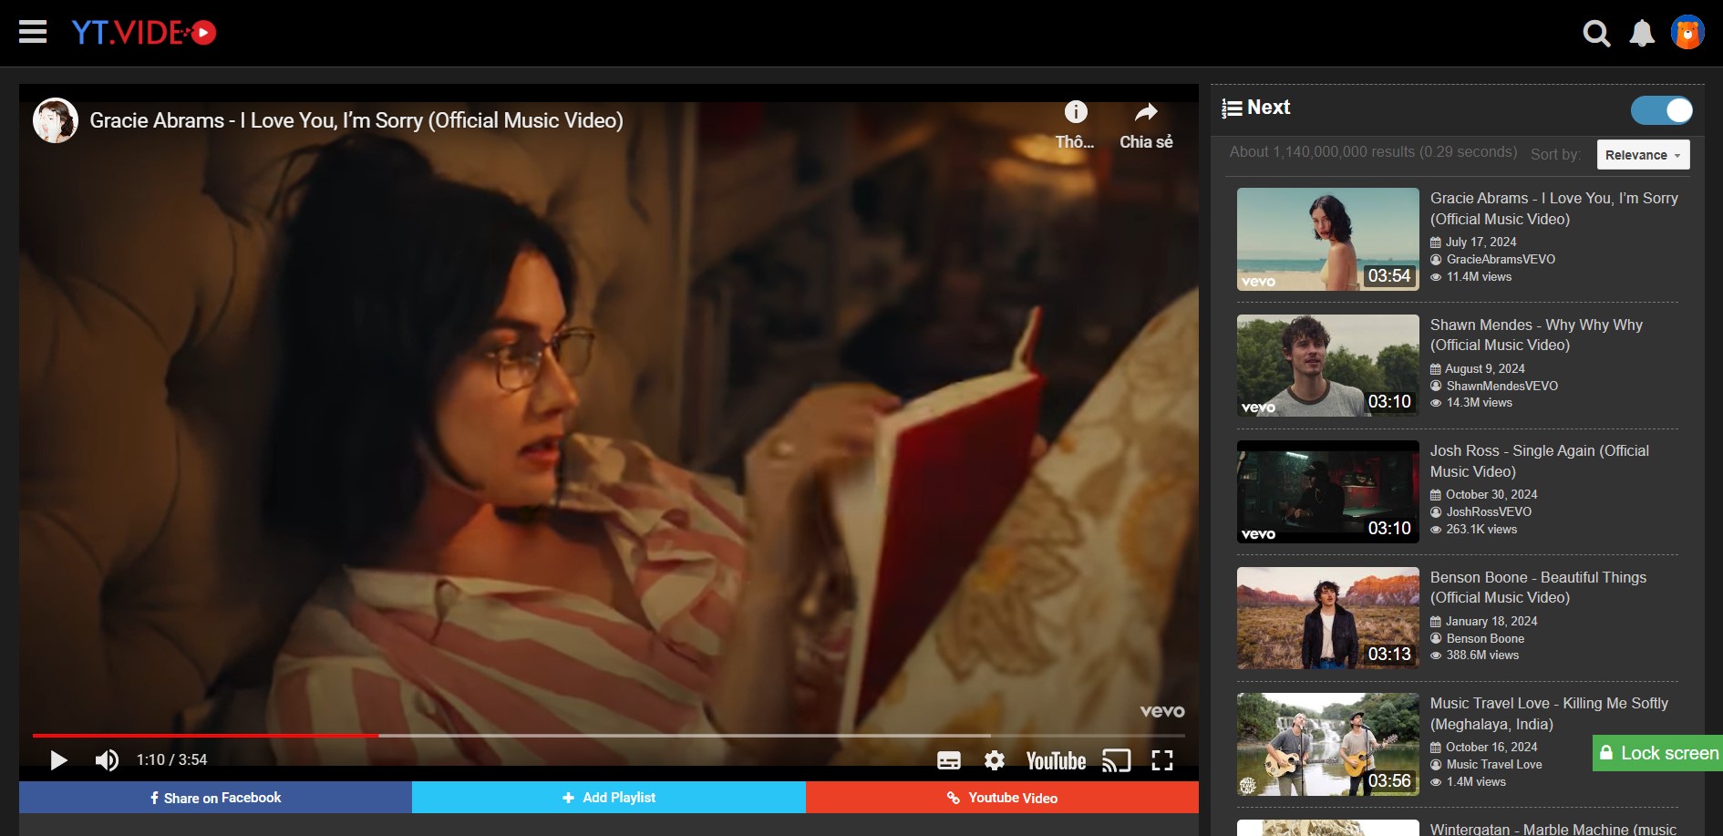Click the vevo watermark in the player
This screenshot has width=1723, height=836.
(x=1162, y=711)
